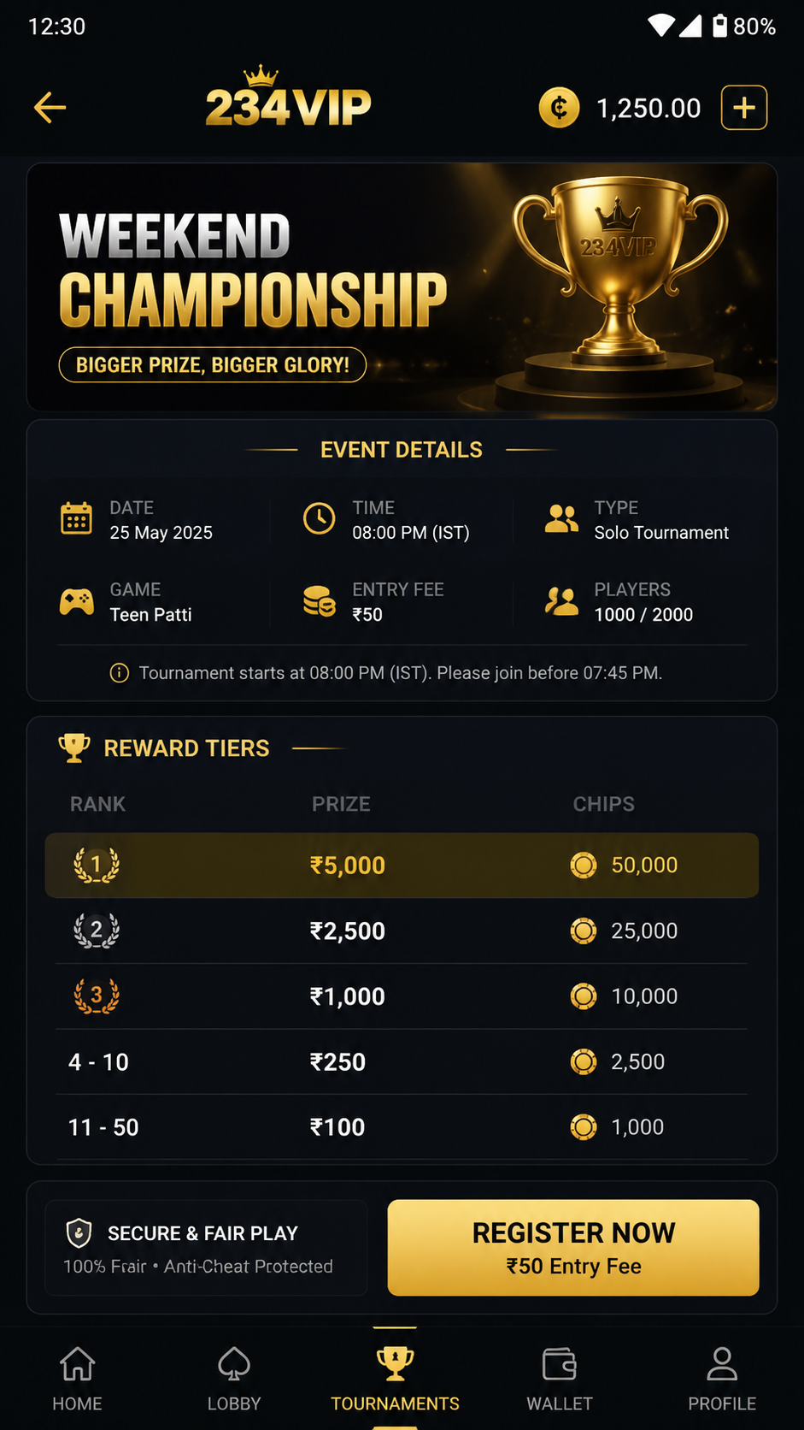Viewport: 804px width, 1430px height.
Task: Open the Home tab
Action: click(x=77, y=1379)
